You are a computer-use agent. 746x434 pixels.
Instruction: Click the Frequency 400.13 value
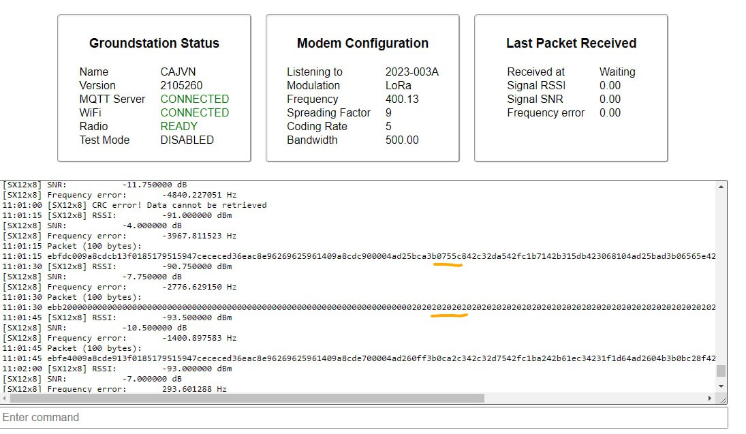(x=402, y=99)
